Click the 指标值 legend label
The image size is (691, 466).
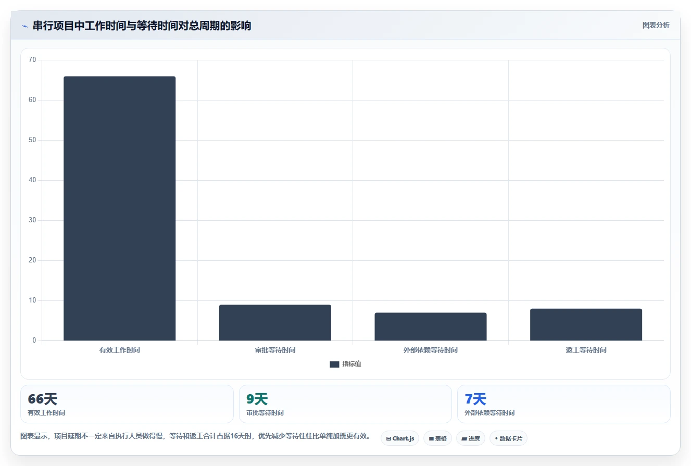point(351,364)
